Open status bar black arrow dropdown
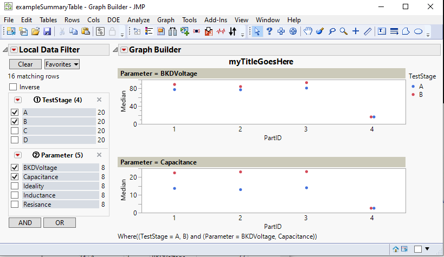 coord(427,249)
